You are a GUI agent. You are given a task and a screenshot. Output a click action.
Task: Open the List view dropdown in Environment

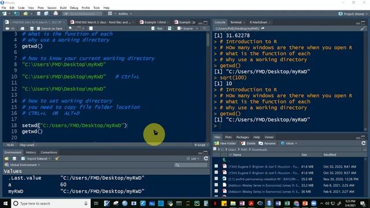pos(194,159)
